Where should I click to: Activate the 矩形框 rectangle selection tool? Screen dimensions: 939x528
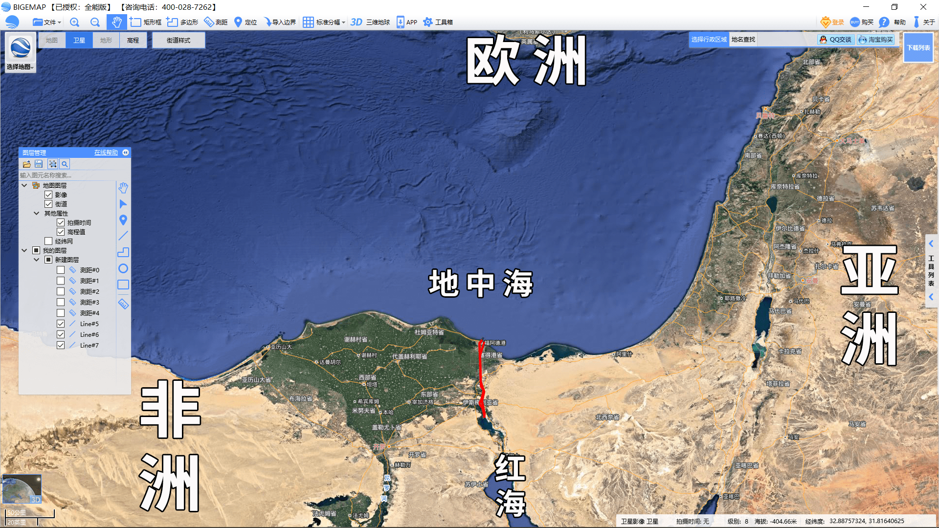tap(145, 22)
